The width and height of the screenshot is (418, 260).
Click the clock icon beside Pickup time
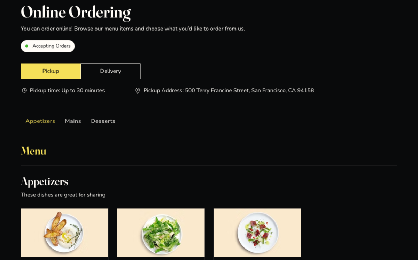point(24,91)
